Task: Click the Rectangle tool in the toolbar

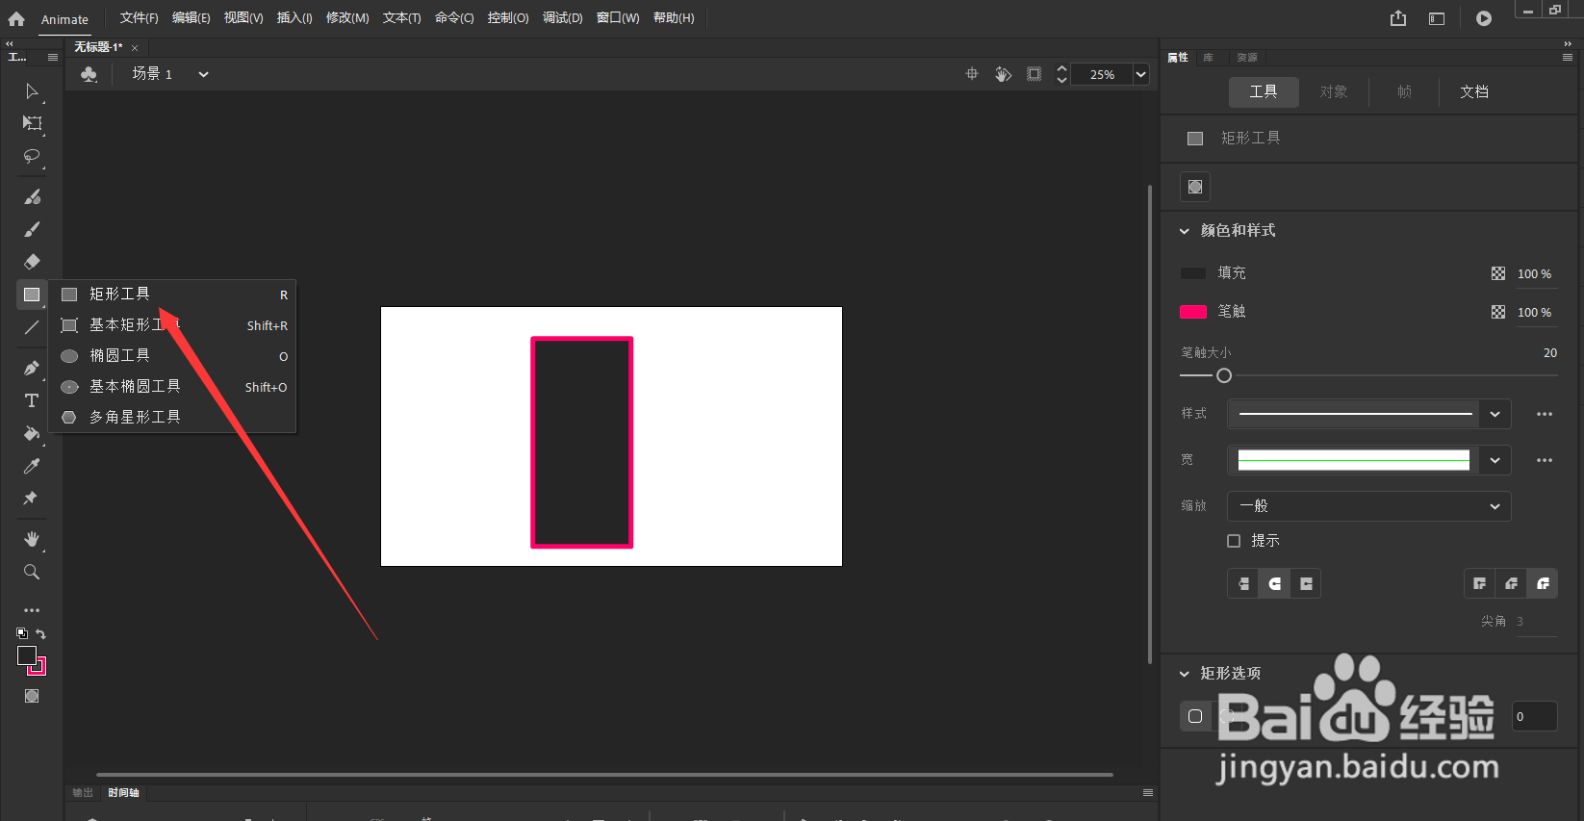Action: click(32, 295)
